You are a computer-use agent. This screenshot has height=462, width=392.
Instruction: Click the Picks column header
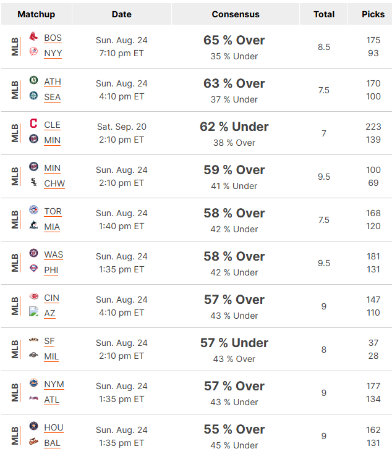click(x=373, y=14)
